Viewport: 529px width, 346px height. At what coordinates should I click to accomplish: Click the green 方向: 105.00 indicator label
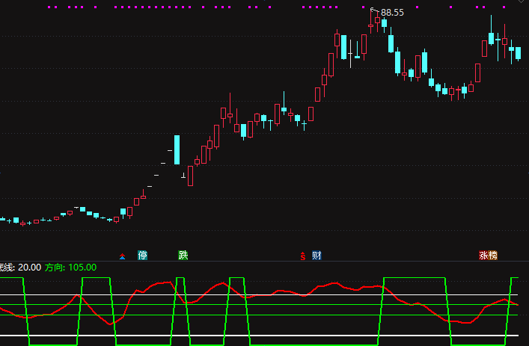[70, 268]
